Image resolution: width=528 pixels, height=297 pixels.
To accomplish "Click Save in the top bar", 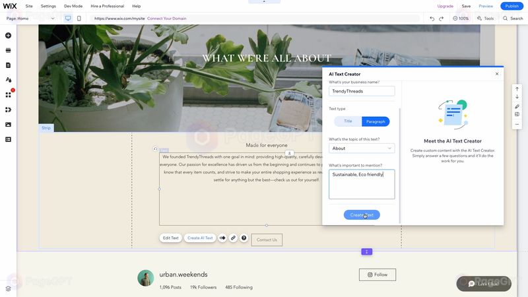I will pos(466,6).
